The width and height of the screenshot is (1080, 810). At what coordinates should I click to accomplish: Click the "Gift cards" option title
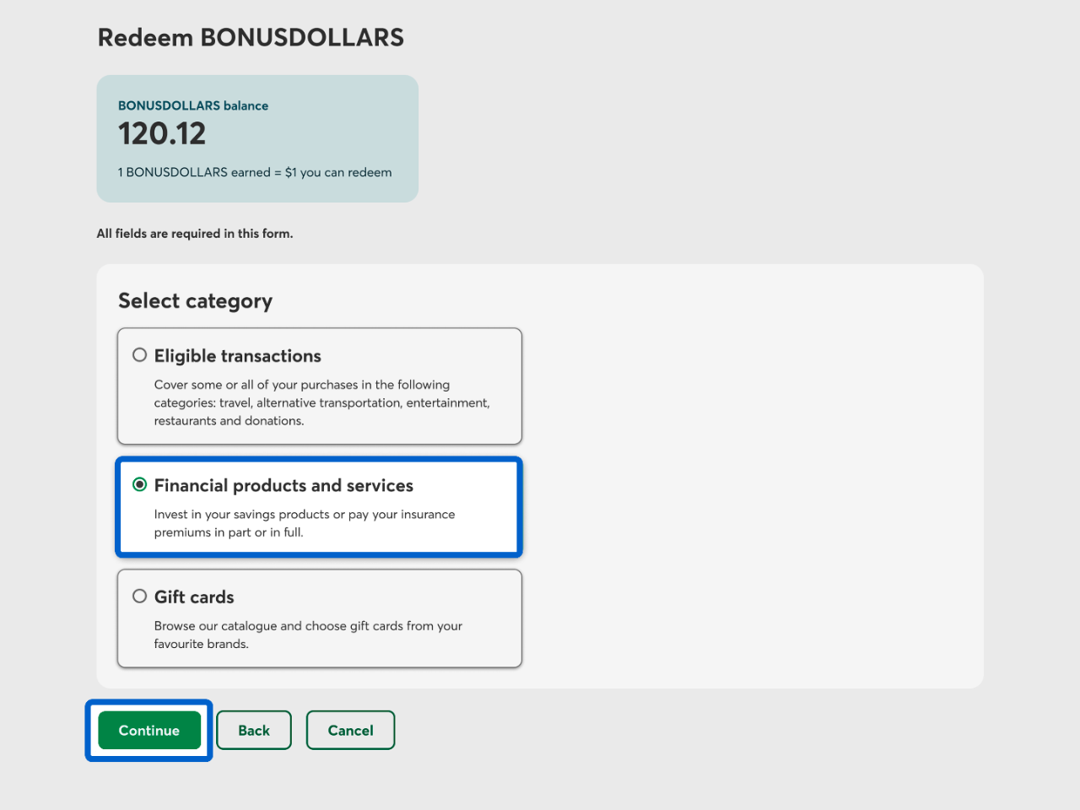coord(194,597)
